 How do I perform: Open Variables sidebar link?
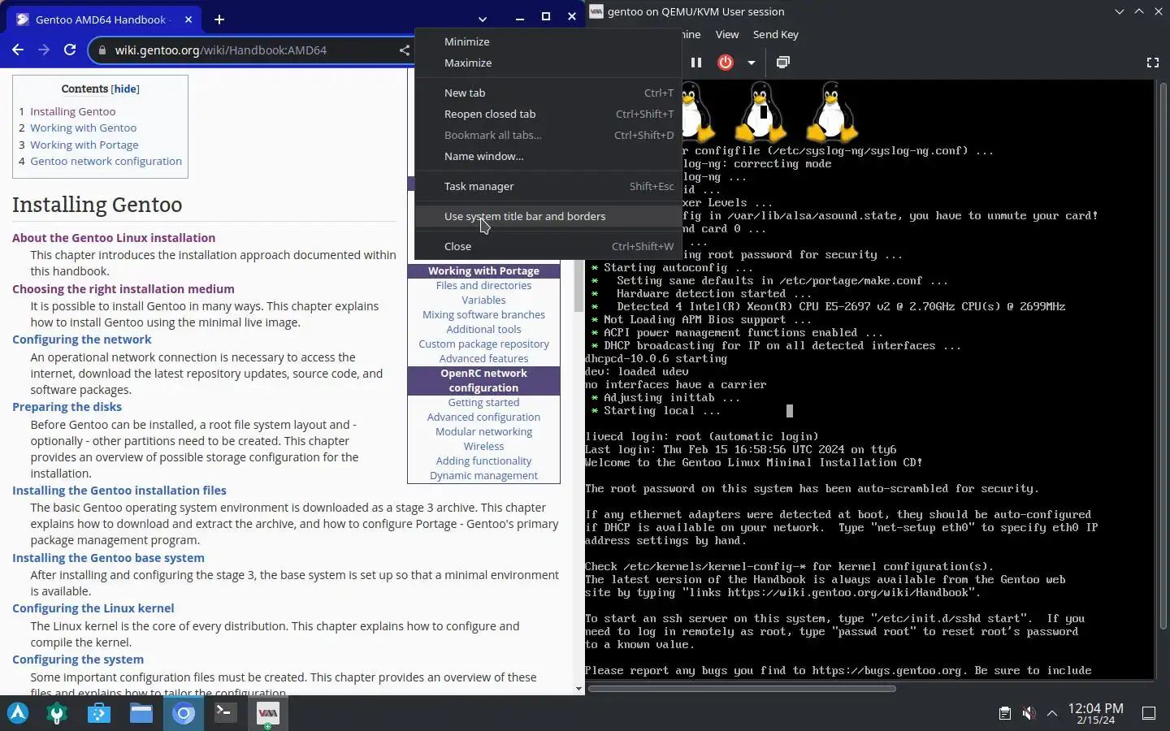[x=483, y=300]
